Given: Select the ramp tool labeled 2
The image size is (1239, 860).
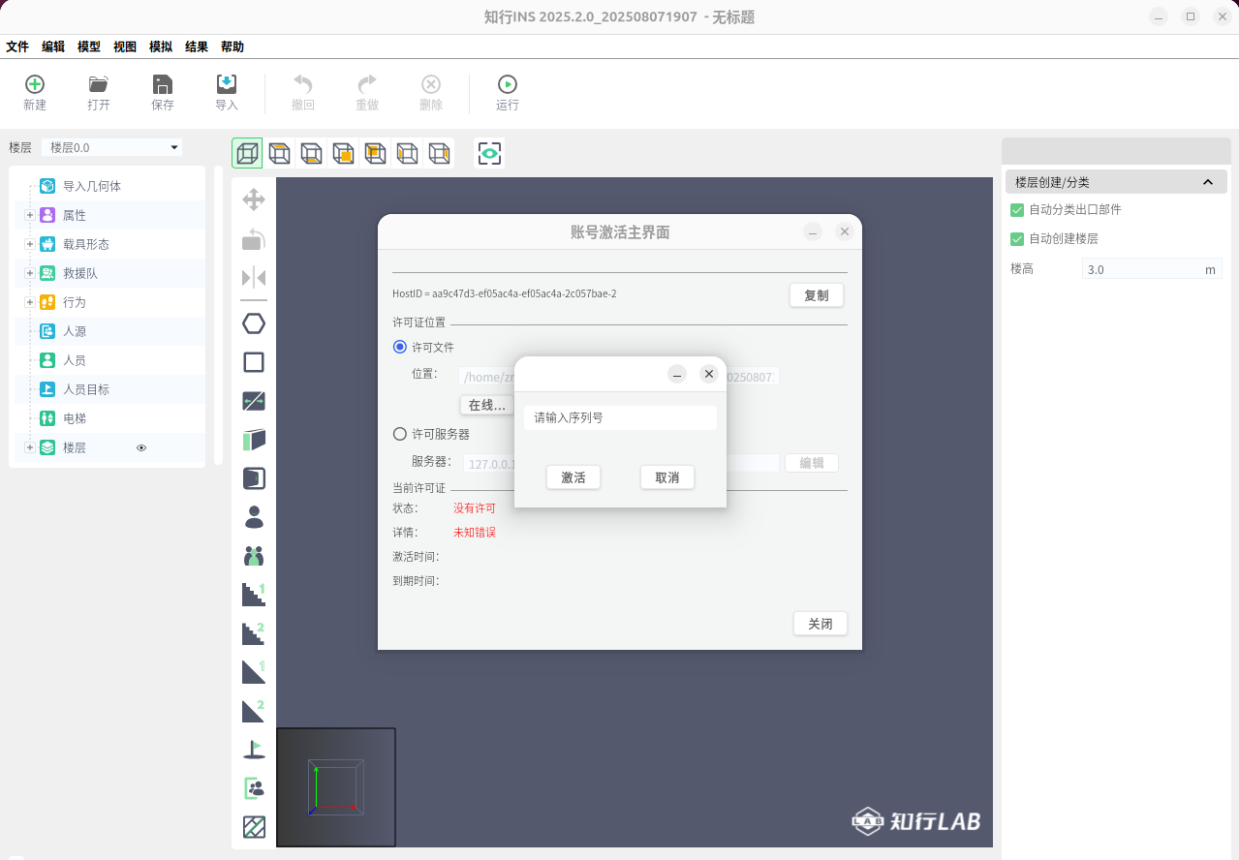Looking at the screenshot, I should tap(254, 711).
